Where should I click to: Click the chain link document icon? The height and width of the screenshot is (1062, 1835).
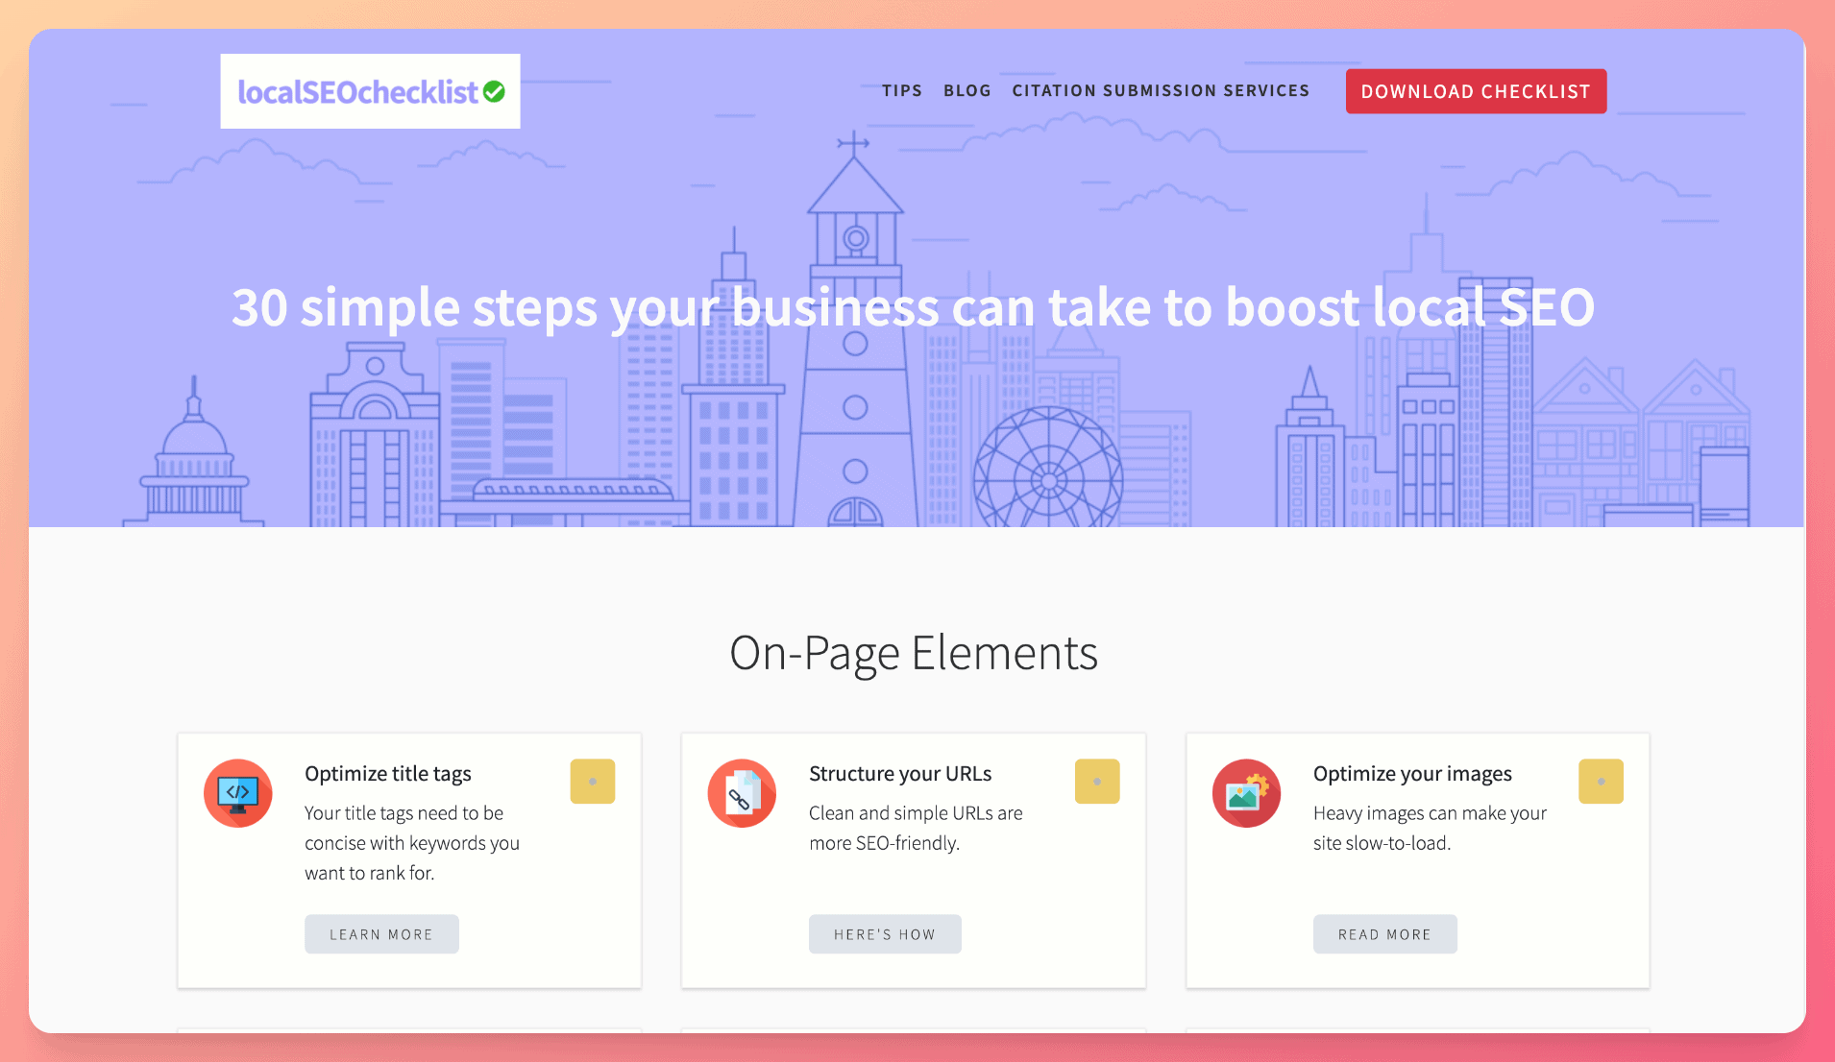click(x=742, y=793)
